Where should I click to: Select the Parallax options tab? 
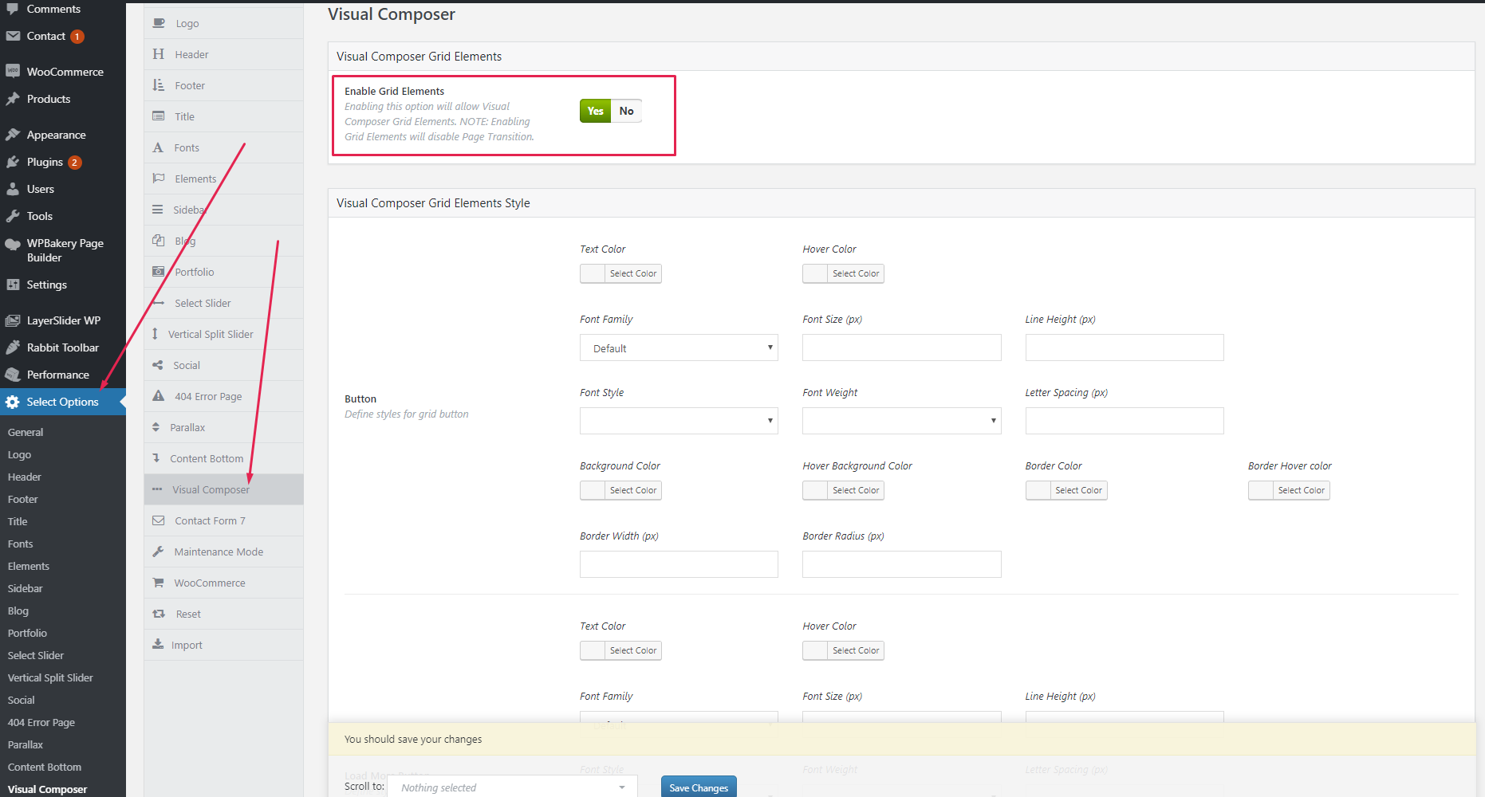pyautogui.click(x=223, y=427)
